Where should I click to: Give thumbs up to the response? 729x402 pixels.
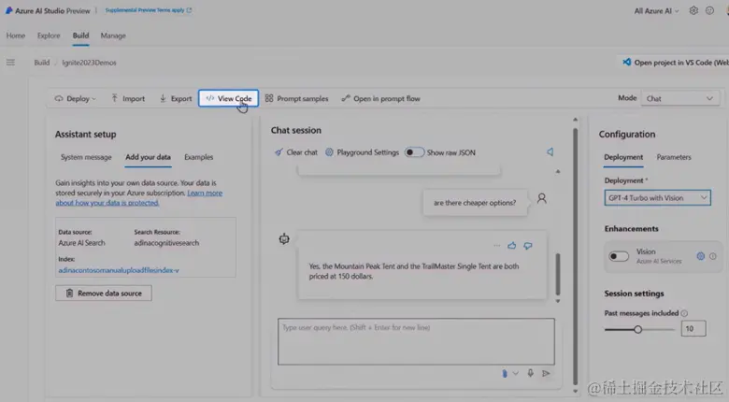pos(512,245)
